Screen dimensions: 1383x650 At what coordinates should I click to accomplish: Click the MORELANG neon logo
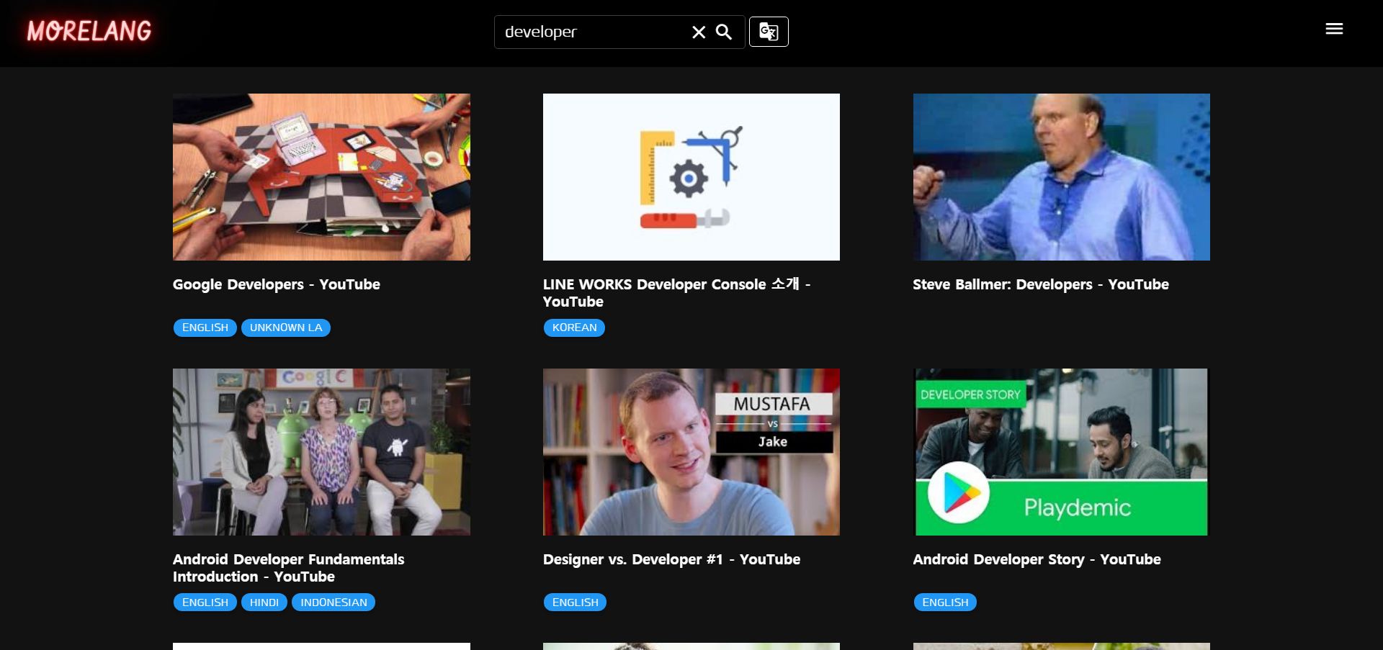click(89, 31)
